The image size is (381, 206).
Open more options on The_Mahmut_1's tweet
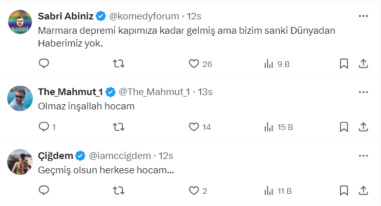click(363, 92)
